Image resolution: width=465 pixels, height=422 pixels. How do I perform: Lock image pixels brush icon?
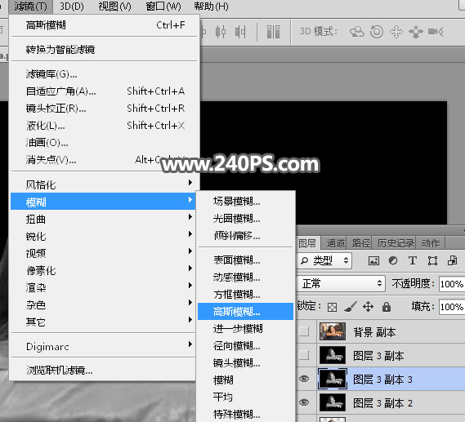click(x=351, y=307)
